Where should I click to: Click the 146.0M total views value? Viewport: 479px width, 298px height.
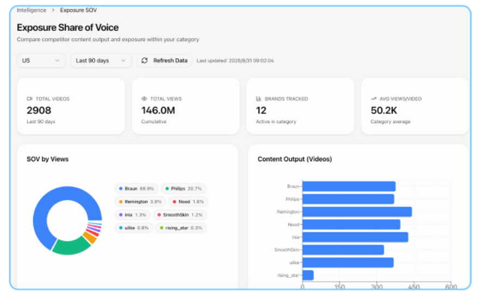tap(158, 110)
